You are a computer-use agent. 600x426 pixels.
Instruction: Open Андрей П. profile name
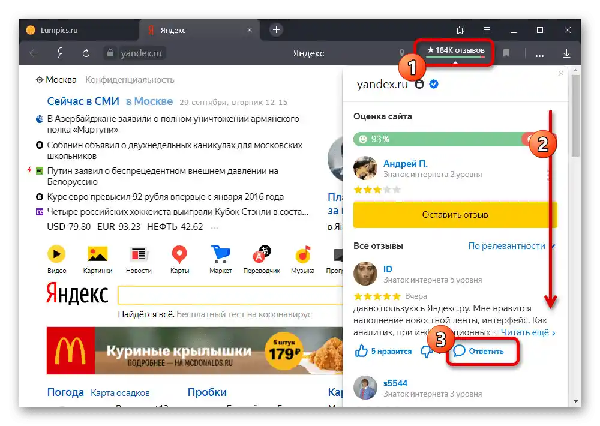(x=405, y=163)
